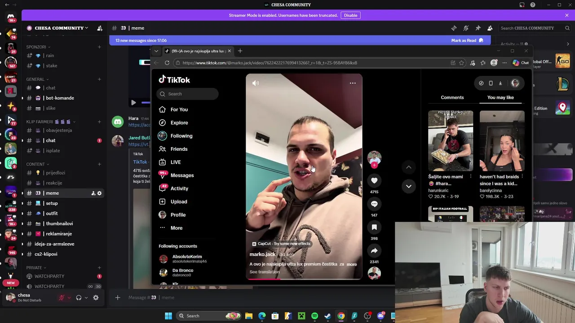Open attachment plus button in message bar

118,297
